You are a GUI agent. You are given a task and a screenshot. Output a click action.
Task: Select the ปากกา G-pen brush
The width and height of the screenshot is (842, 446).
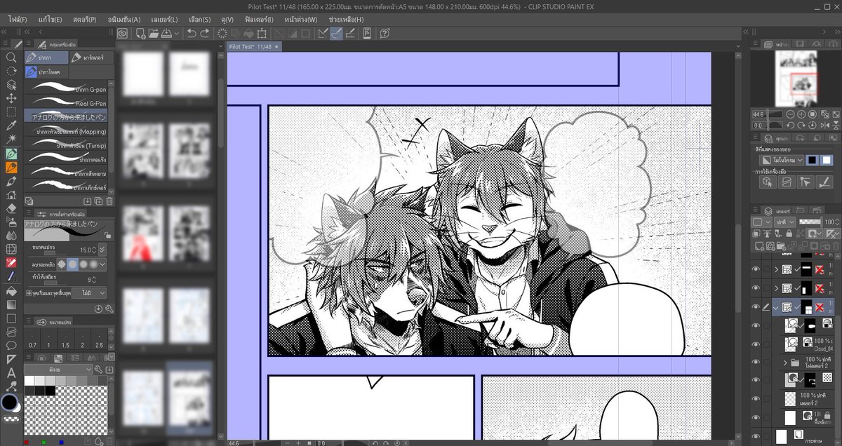[67, 88]
